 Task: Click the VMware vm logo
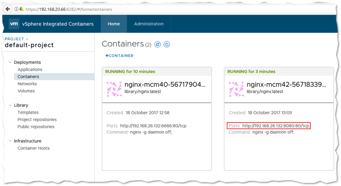click(x=14, y=24)
